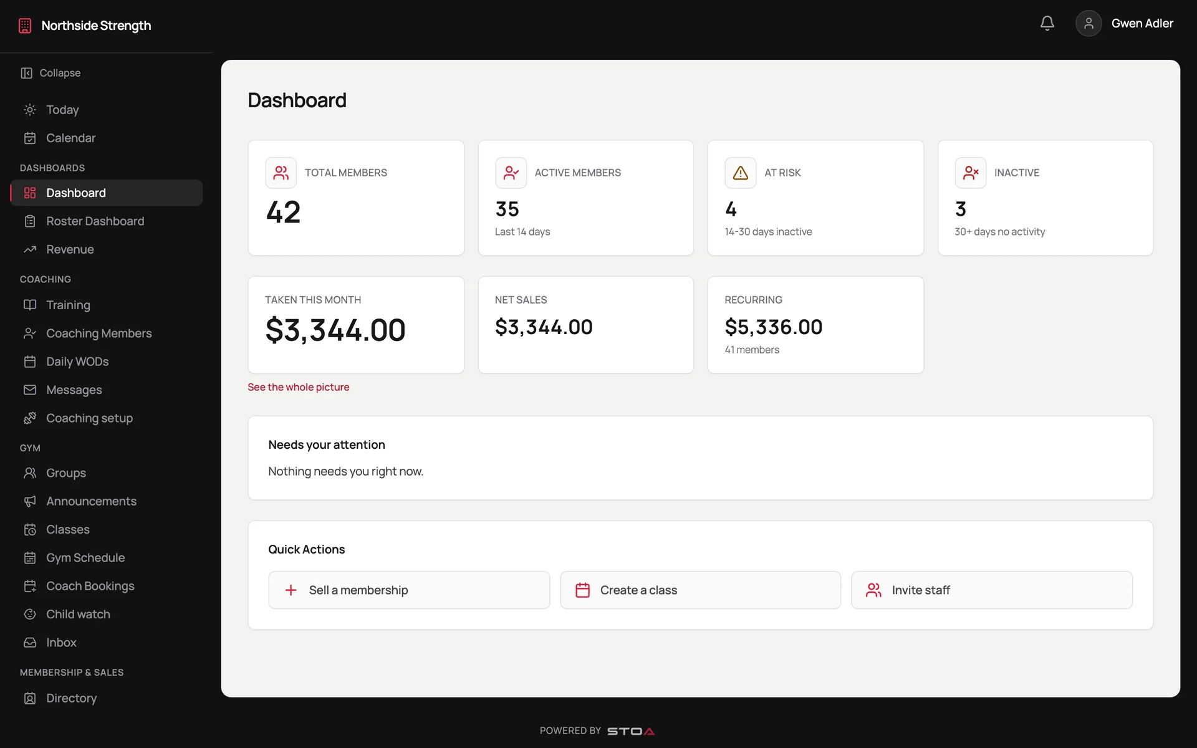This screenshot has height=748, width=1197.
Task: Open the Today page
Action: 106,110
